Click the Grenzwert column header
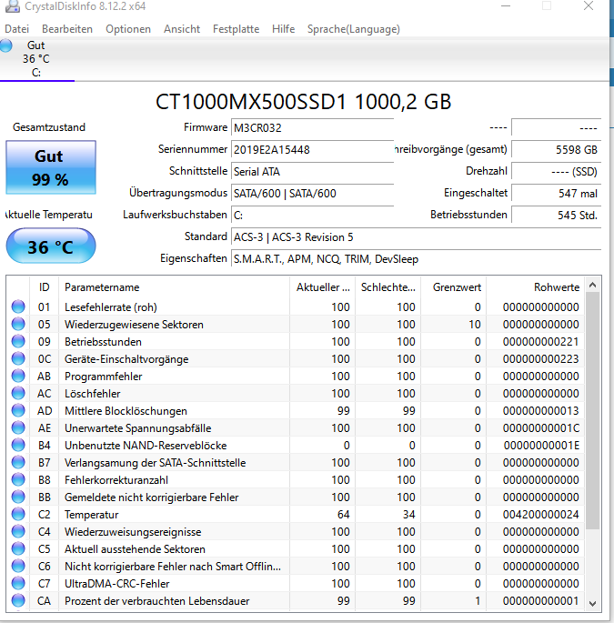614x623 pixels. 454,287
